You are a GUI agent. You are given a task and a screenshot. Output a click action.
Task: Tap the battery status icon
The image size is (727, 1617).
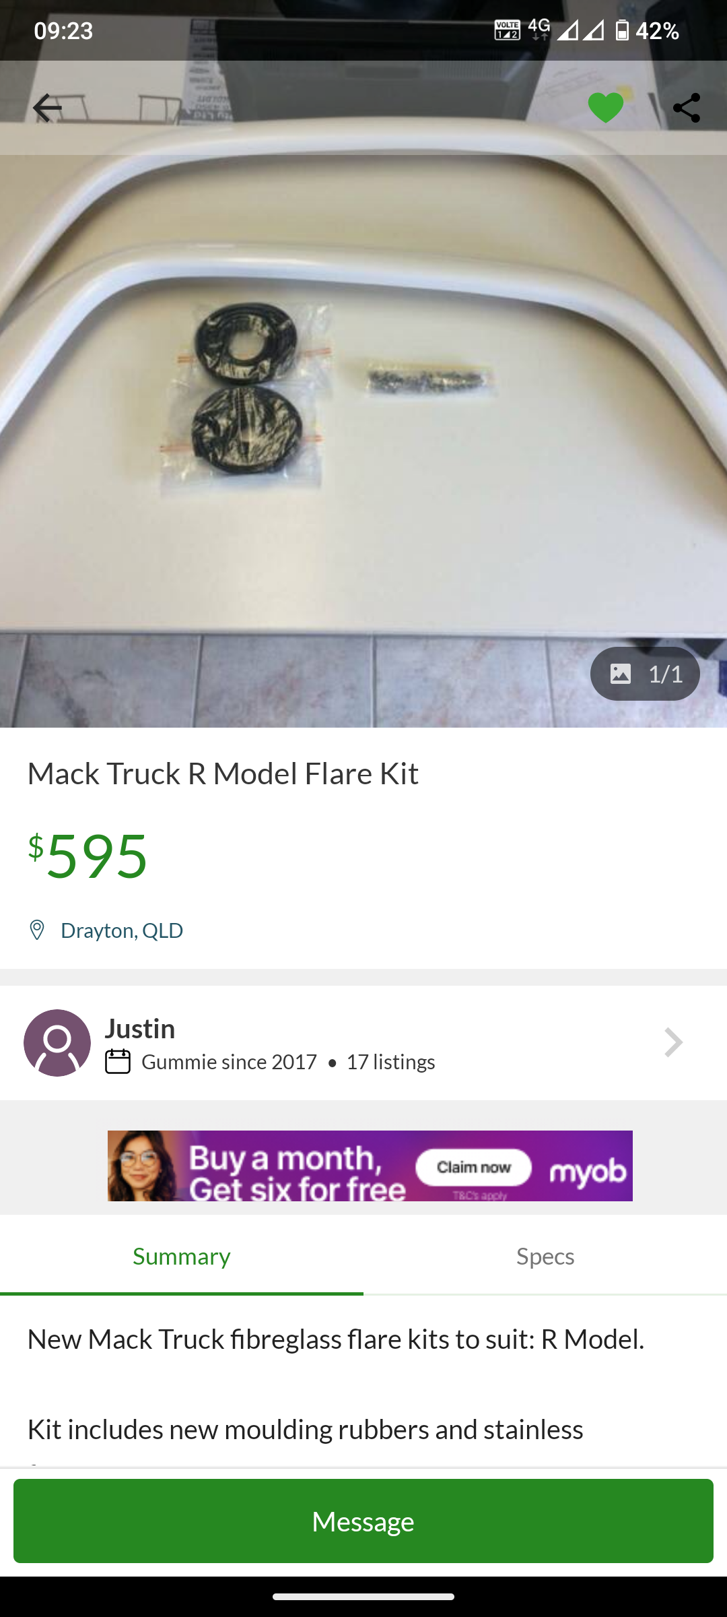[623, 30]
